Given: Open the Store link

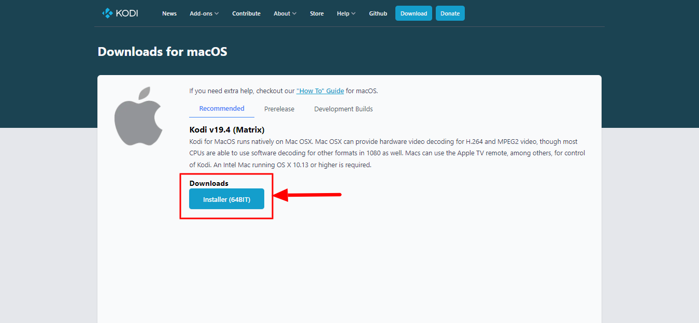Looking at the screenshot, I should (317, 13).
